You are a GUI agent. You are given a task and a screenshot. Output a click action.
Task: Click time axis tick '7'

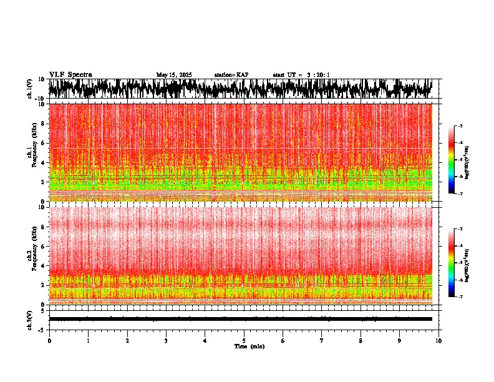322,341
